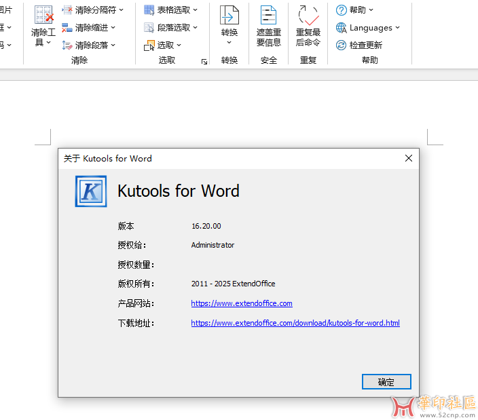Image resolution: width=478 pixels, height=420 pixels.
Task: Click the 下载地址 label
Action: tap(136, 323)
